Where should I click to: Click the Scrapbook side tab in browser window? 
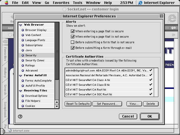pos(5,109)
